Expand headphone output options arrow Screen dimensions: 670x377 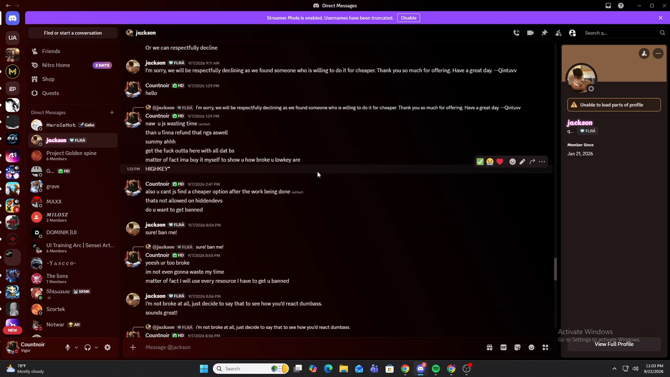(x=96, y=347)
